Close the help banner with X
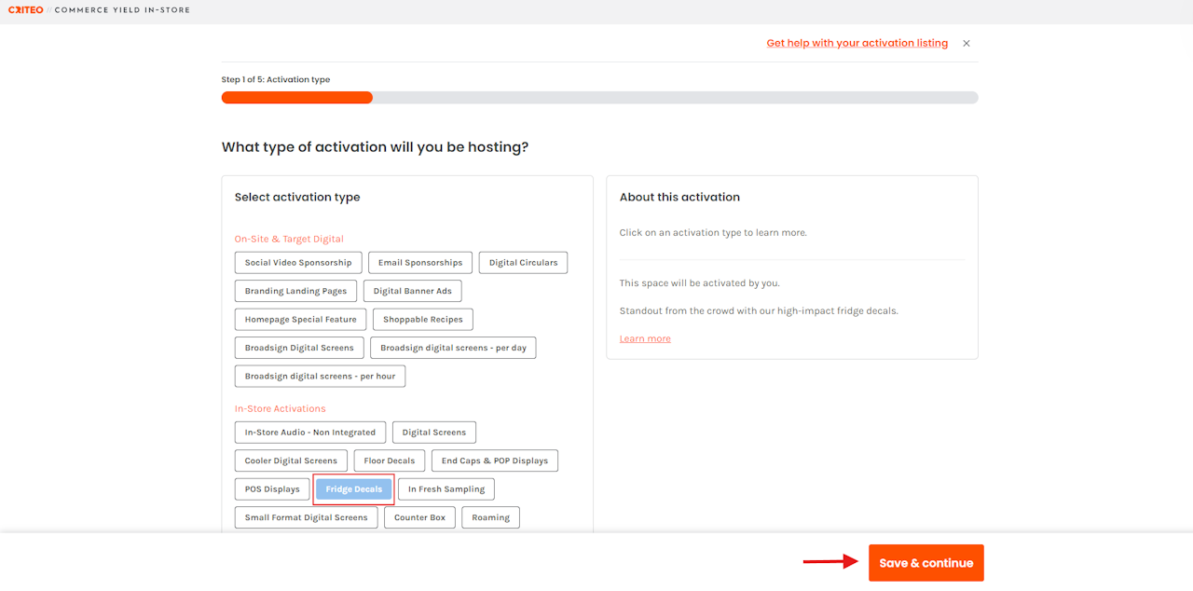The image size is (1193, 591). 967,44
